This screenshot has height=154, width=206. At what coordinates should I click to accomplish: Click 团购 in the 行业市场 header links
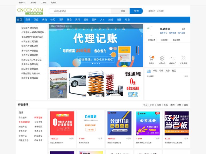tap(173, 105)
